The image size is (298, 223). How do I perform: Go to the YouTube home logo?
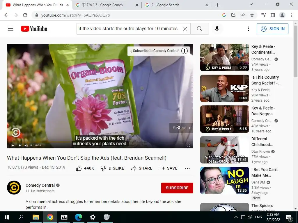[x=34, y=29]
